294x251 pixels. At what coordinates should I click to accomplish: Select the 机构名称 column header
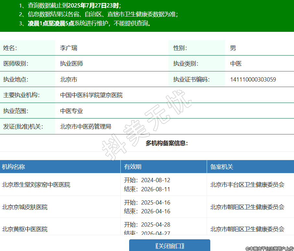(13, 167)
